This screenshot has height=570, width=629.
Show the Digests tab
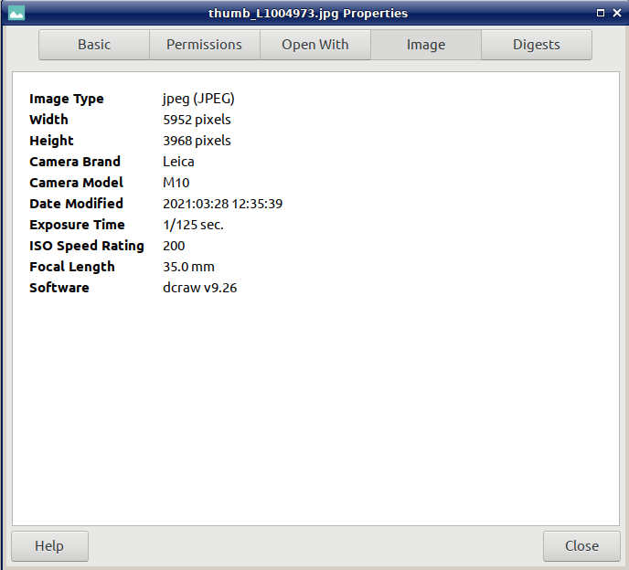click(536, 45)
